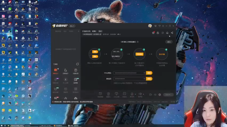Screen dimensions: 227x127
Task: Open the user avatar profile in title bar
Action: (150, 26)
